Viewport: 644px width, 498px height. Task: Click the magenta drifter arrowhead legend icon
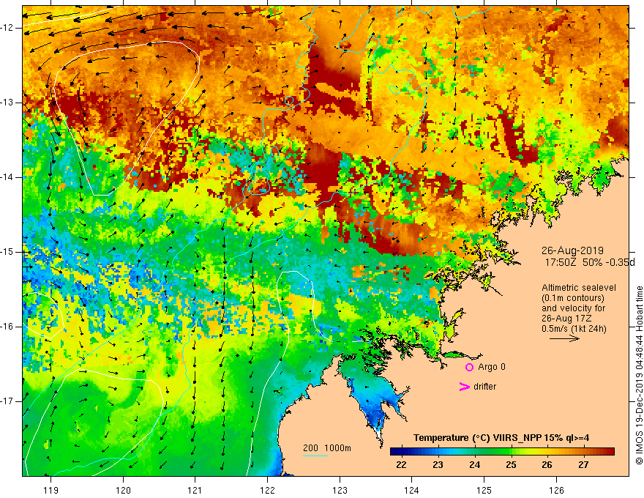pos(465,387)
